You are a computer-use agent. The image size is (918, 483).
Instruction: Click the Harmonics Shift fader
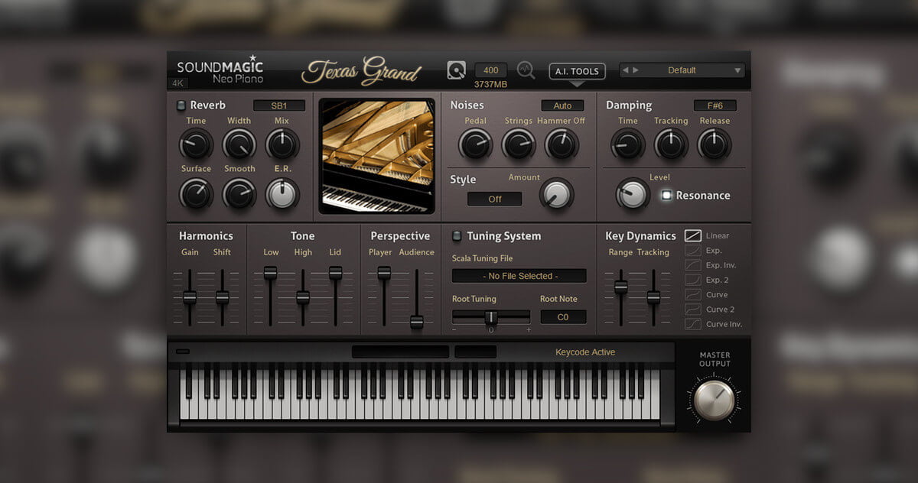[222, 297]
